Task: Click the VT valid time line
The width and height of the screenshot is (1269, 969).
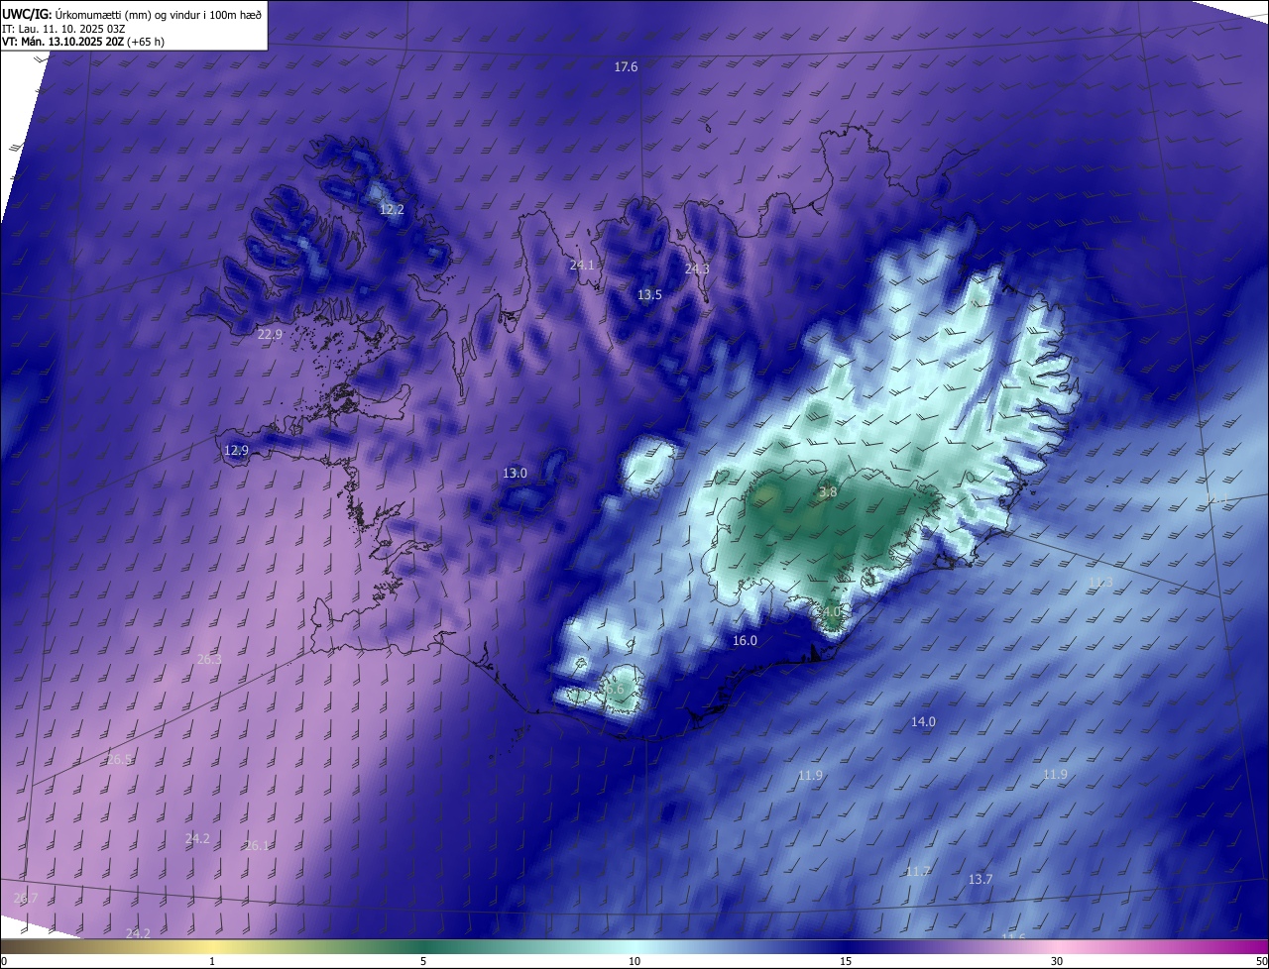Action: pyautogui.click(x=83, y=42)
